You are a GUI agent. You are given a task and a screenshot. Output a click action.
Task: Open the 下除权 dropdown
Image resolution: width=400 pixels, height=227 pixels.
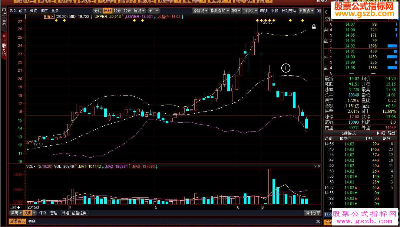[250, 11]
